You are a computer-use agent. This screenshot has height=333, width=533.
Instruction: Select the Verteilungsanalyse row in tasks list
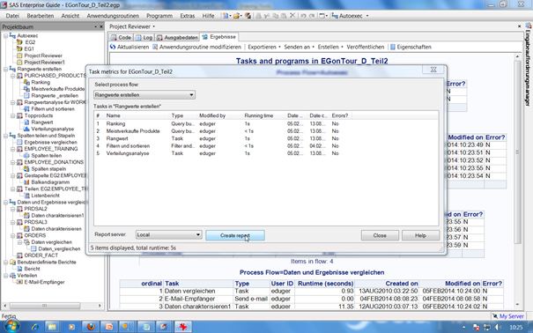223,153
